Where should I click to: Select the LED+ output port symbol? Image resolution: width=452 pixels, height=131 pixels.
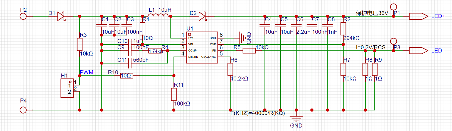[418, 16]
